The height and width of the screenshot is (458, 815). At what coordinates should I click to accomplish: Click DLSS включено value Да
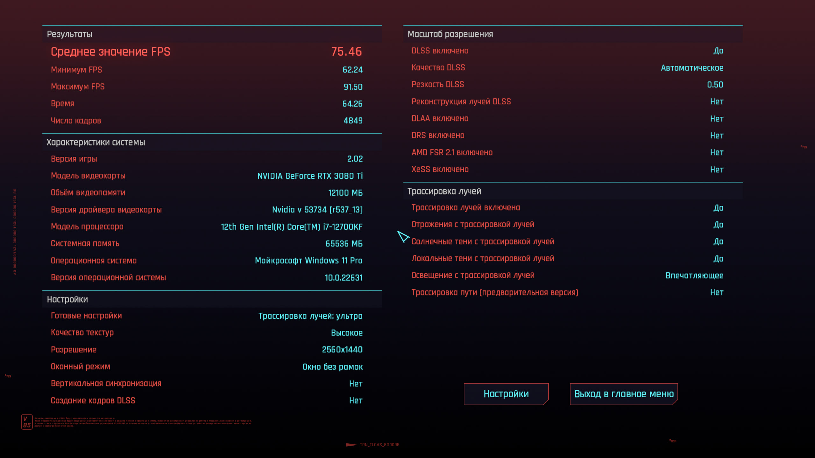(x=718, y=51)
